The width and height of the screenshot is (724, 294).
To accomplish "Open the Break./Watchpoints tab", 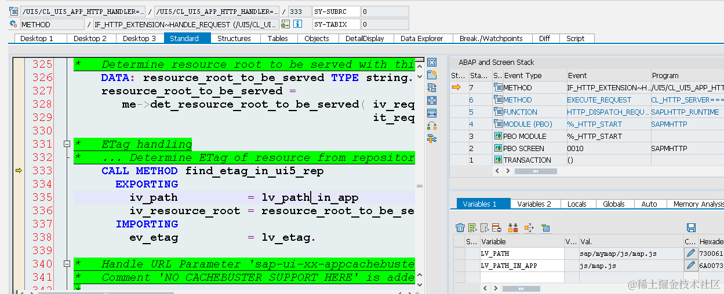I will click(491, 38).
